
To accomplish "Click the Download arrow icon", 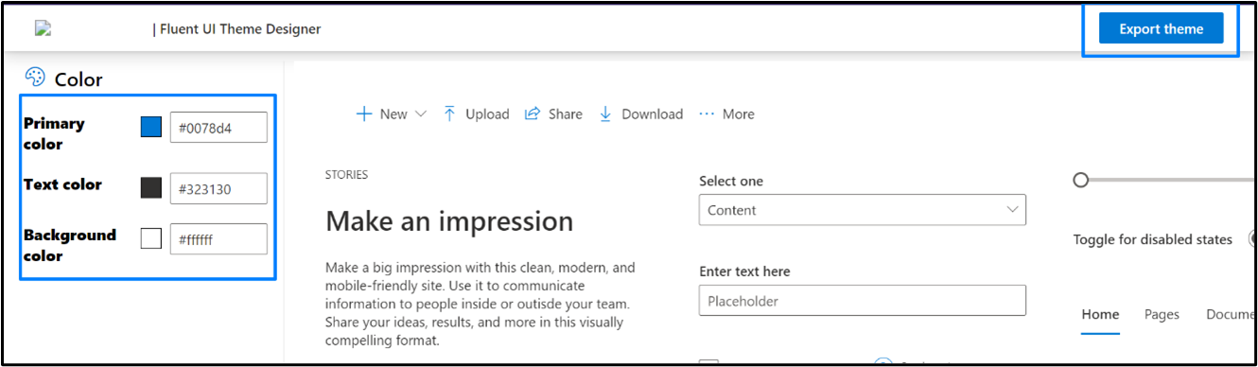I will 605,114.
